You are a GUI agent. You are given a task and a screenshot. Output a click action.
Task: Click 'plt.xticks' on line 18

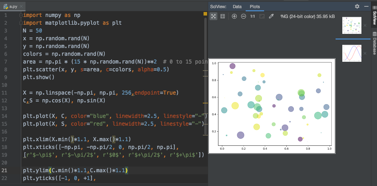pyautogui.click(x=39, y=147)
